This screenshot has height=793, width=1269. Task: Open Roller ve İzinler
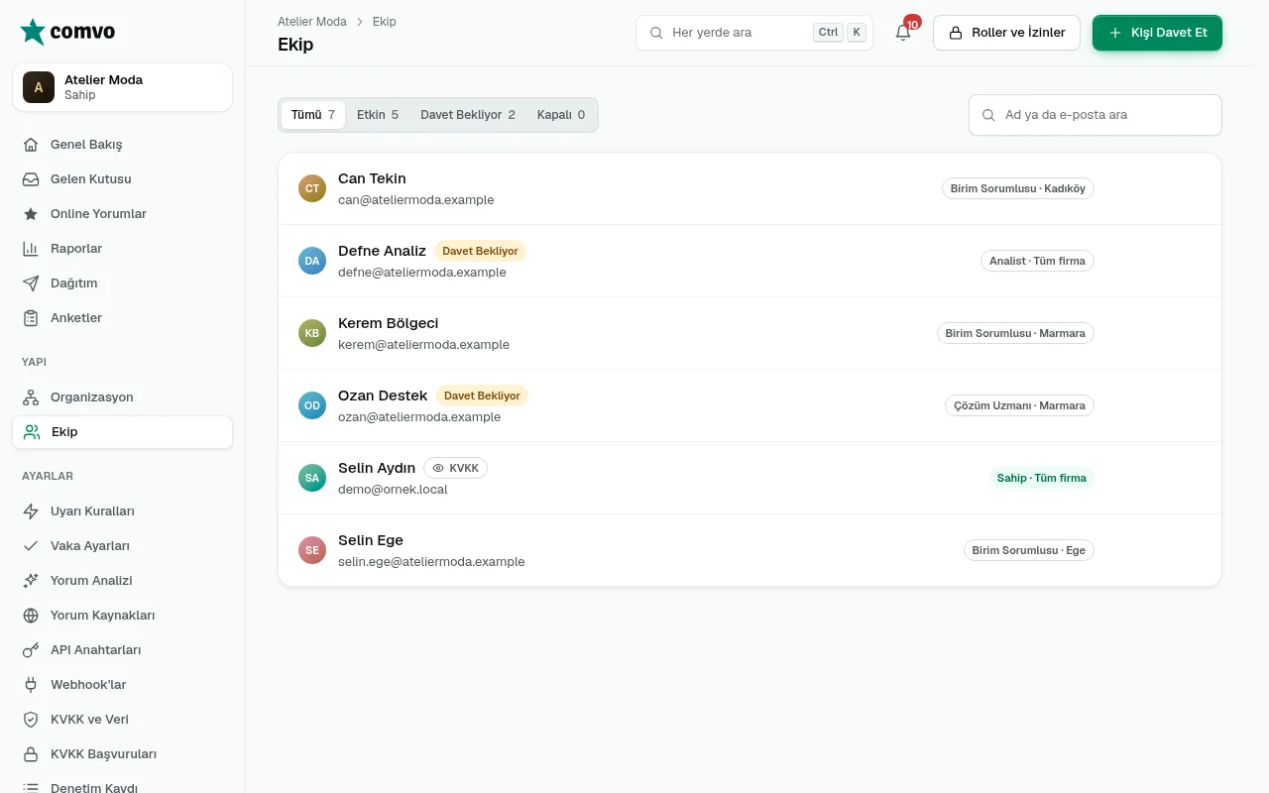[x=1006, y=33]
